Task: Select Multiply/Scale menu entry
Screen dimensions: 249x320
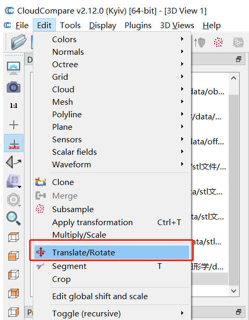Action: tap(111, 235)
